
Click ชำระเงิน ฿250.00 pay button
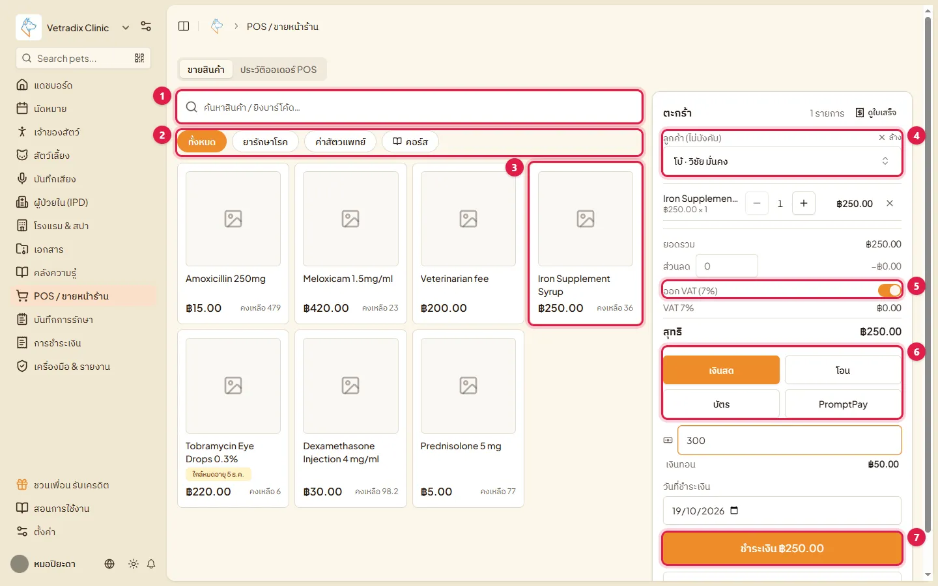tap(782, 548)
